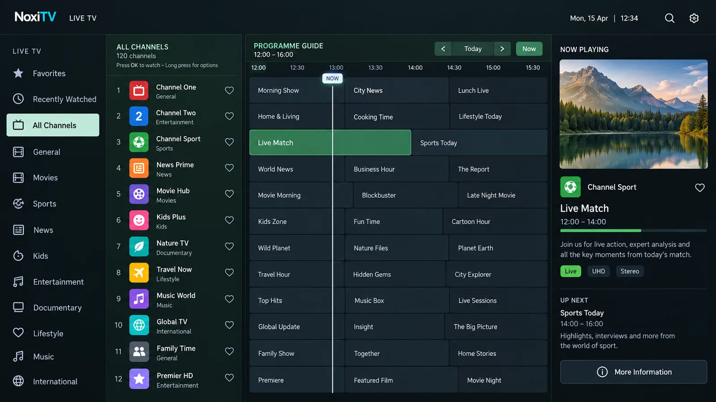This screenshot has height=402, width=716.
Task: Open More Information button
Action: click(x=634, y=372)
